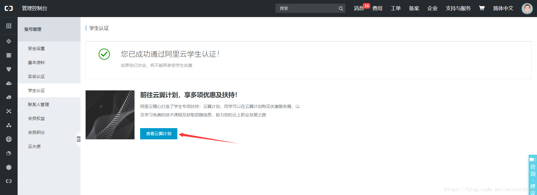537x195 pixels.
Task: Open the shopping cart icon
Action: click(x=482, y=8)
